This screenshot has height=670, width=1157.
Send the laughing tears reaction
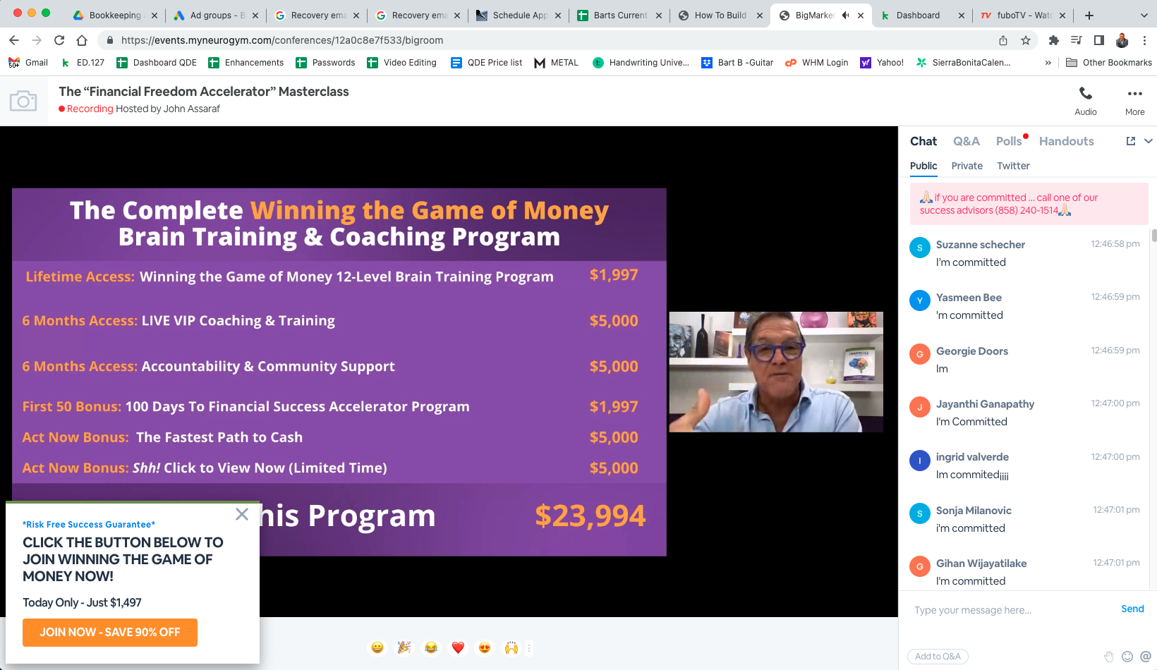(431, 647)
